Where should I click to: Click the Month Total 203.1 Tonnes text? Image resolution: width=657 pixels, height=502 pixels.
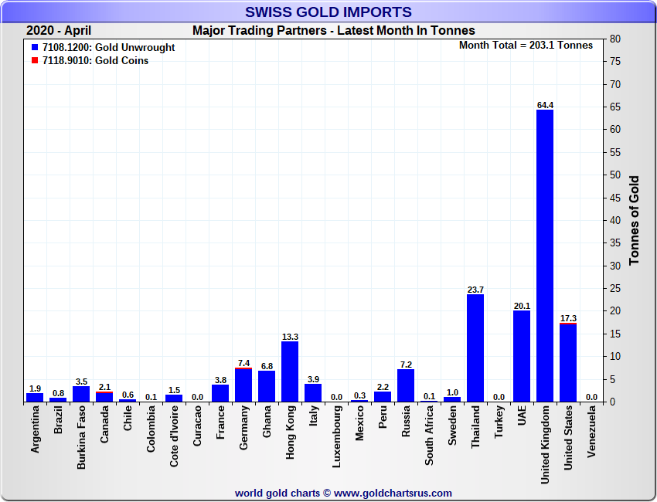[526, 46]
